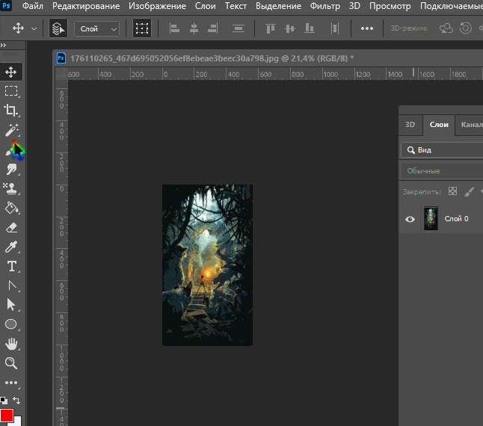This screenshot has height=426, width=483.
Task: Click the 3D roll mode icon
Action: coord(466,28)
